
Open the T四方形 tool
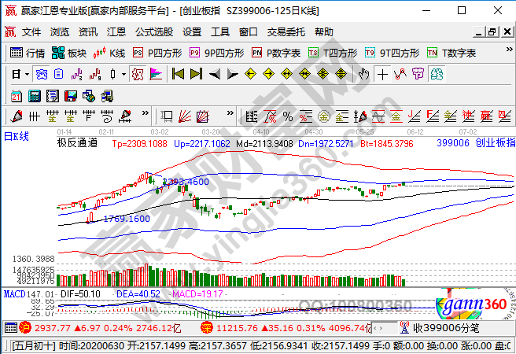tap(333, 53)
